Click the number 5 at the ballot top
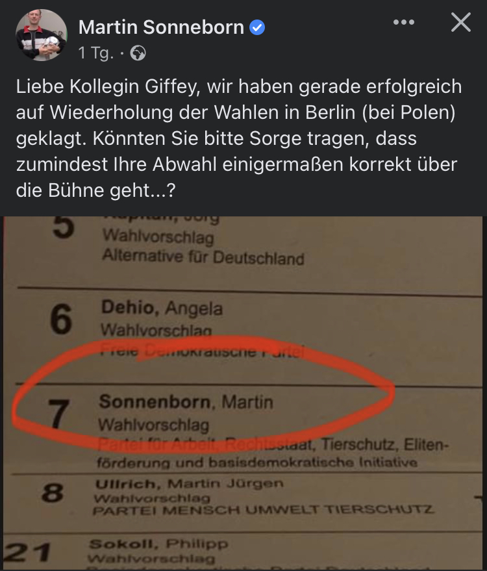Screen dimensions: 487x571 tap(62, 229)
